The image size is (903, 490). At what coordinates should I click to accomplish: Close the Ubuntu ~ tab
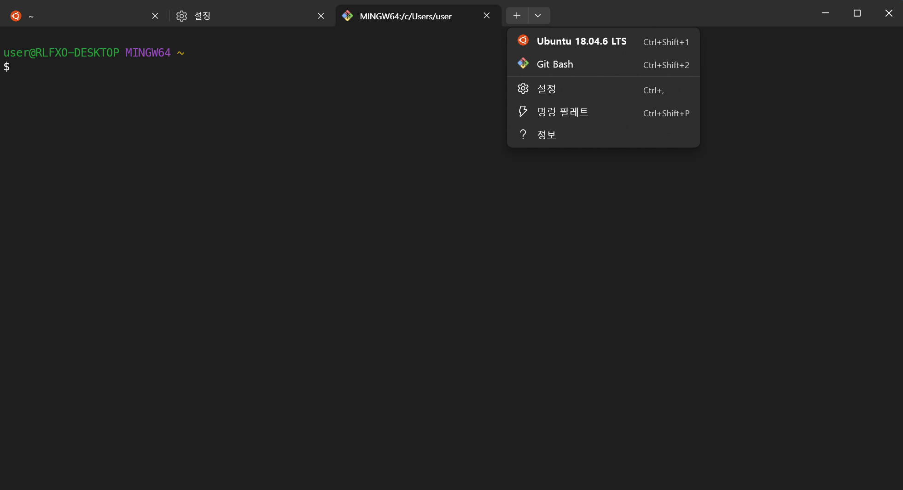[x=155, y=16]
